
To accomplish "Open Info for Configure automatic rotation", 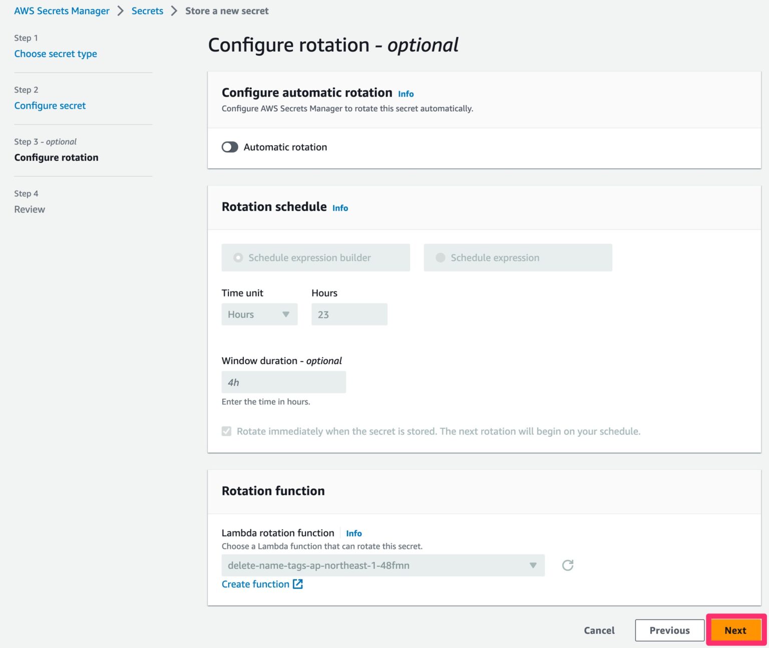I will [x=406, y=94].
